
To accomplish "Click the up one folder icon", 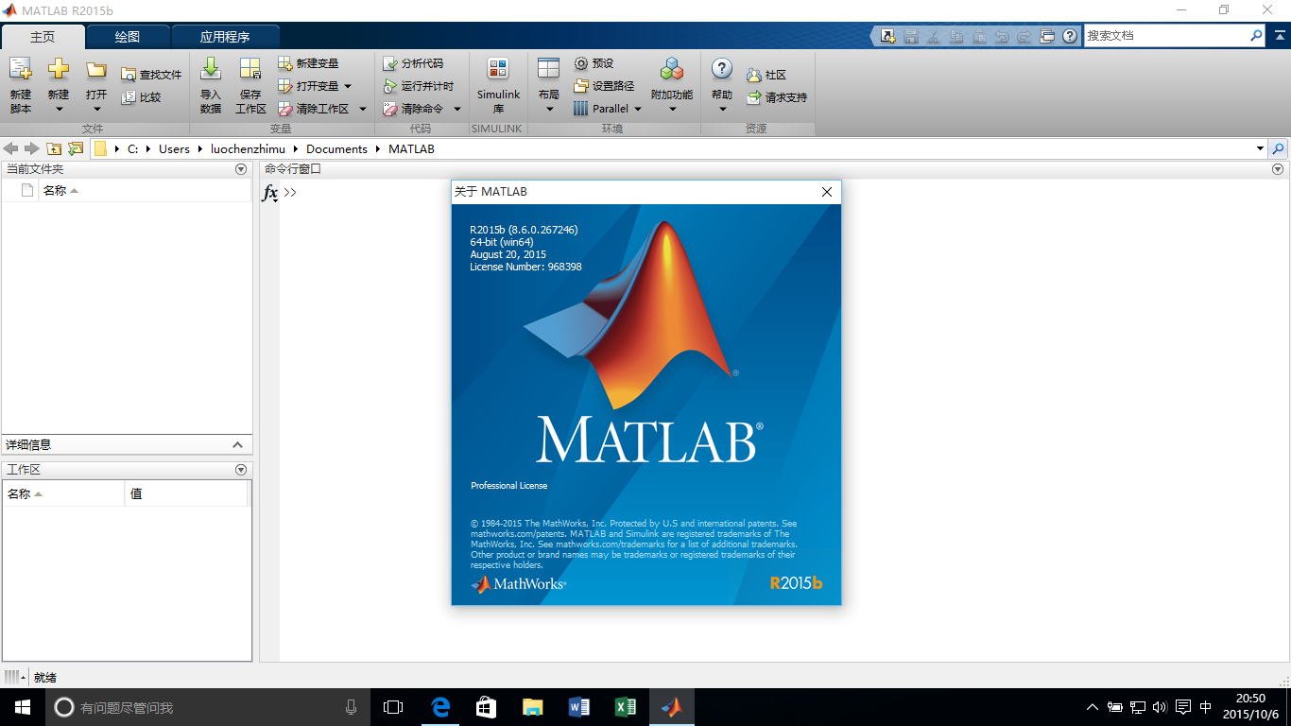I will point(54,148).
